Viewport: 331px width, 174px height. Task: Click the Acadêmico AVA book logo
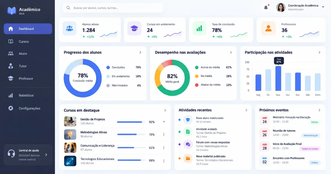(12, 11)
